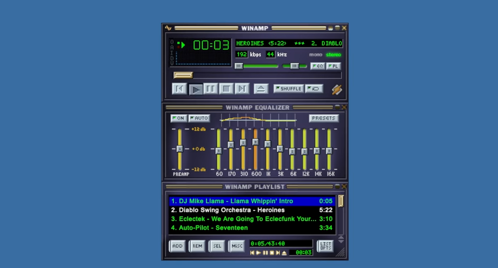The width and height of the screenshot is (498, 268).
Task: Skip to next track in main window
Action: tap(242, 89)
